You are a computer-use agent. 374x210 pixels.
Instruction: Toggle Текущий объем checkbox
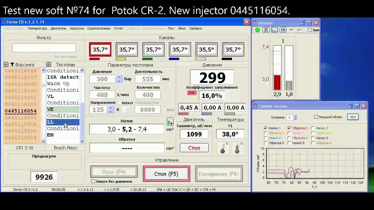(x=316, y=117)
